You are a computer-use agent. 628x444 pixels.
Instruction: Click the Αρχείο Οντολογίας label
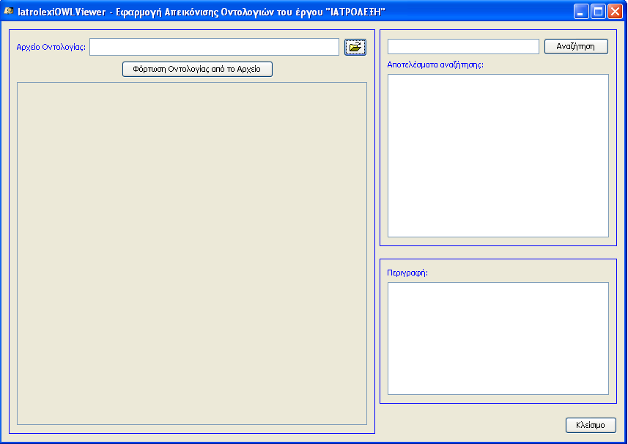tap(51, 47)
